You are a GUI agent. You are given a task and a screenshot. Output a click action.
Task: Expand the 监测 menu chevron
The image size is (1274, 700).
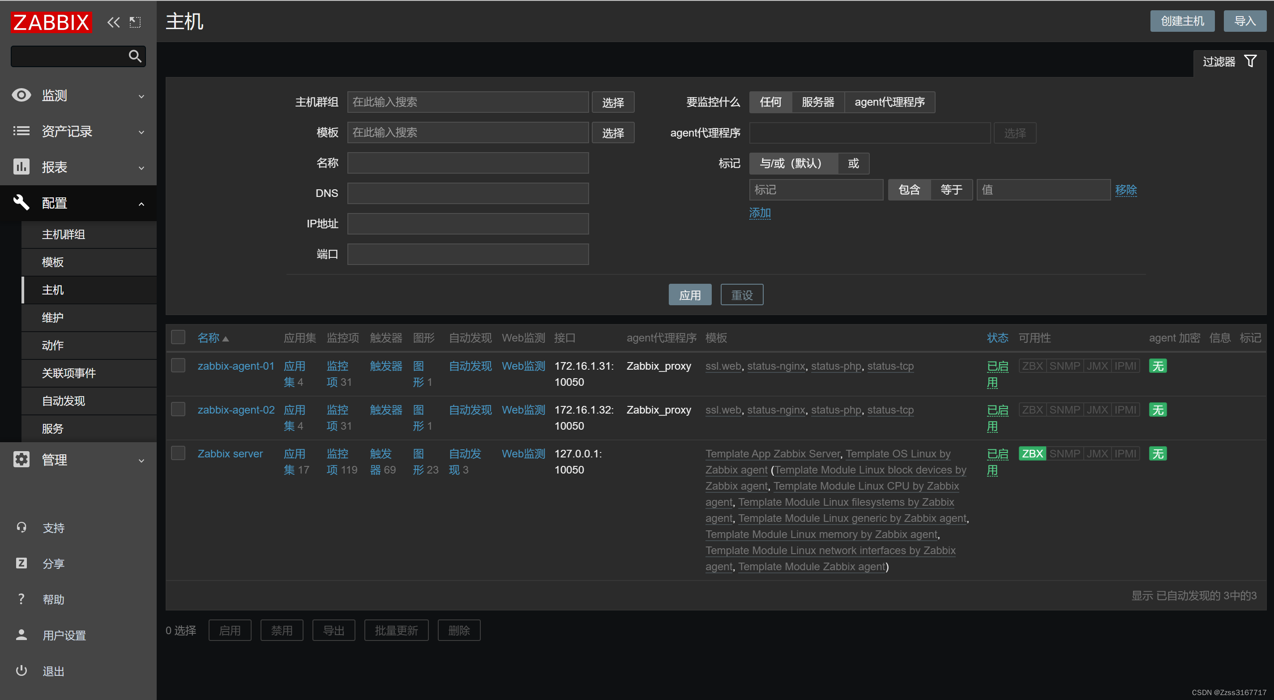coord(141,96)
